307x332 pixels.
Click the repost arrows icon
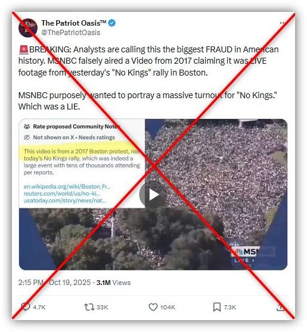89,307
